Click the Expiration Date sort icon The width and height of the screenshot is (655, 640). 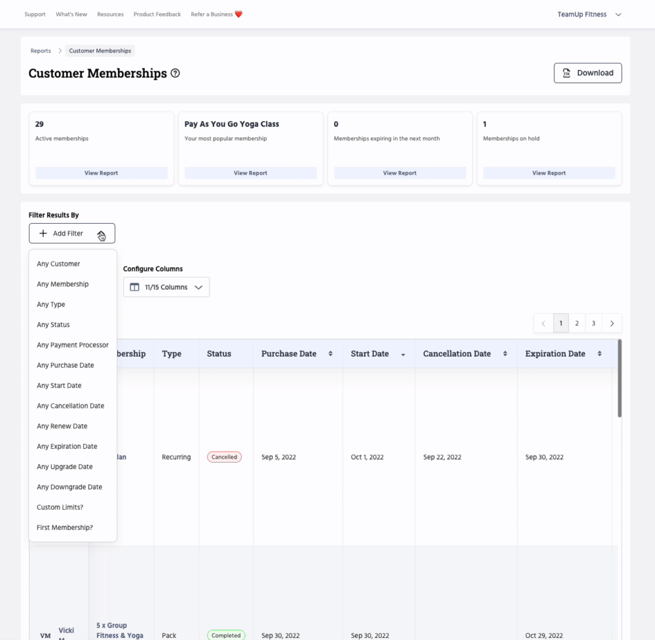coord(599,353)
